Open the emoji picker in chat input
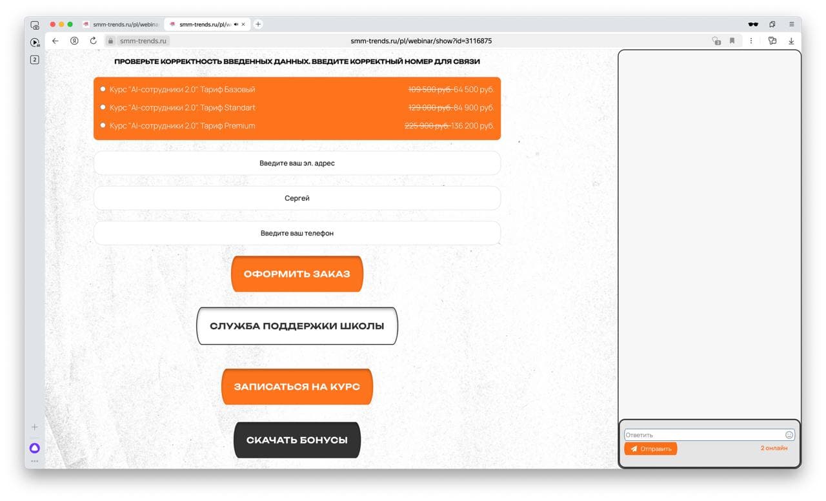The width and height of the screenshot is (826, 501). click(x=789, y=435)
